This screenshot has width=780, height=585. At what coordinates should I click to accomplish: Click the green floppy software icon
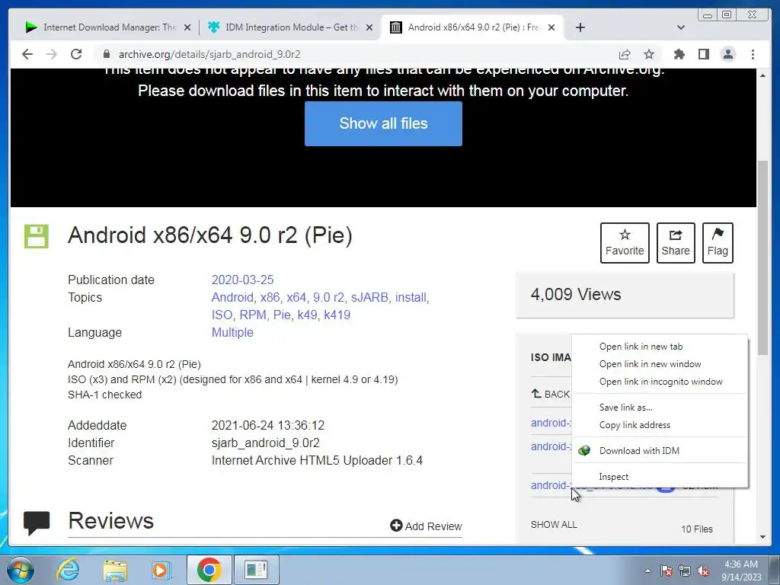(37, 236)
